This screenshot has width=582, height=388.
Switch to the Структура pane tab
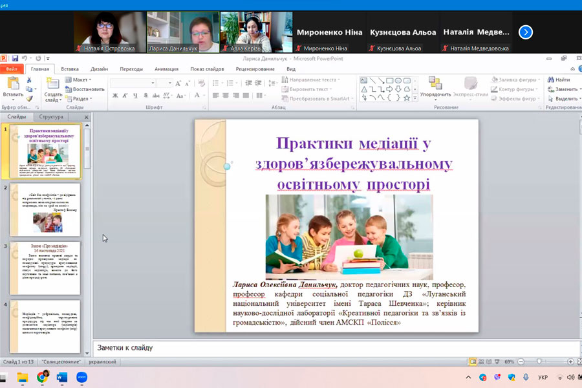[51, 117]
